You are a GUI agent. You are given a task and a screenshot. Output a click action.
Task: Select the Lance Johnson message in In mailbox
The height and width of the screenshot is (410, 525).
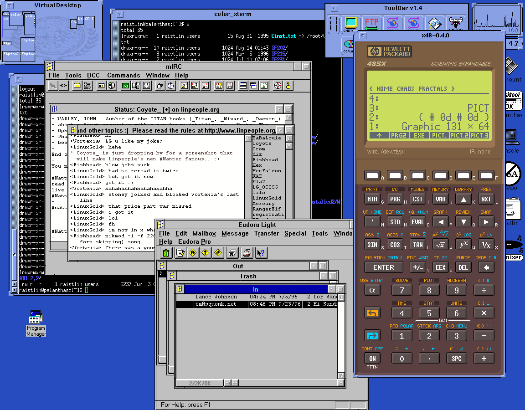tap(257, 297)
